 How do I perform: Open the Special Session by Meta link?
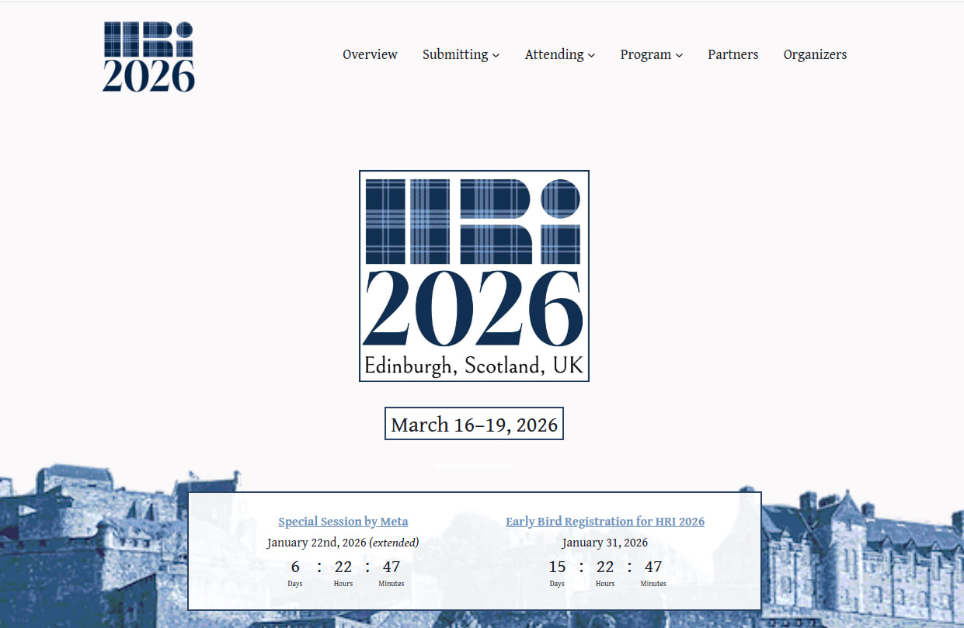click(343, 522)
